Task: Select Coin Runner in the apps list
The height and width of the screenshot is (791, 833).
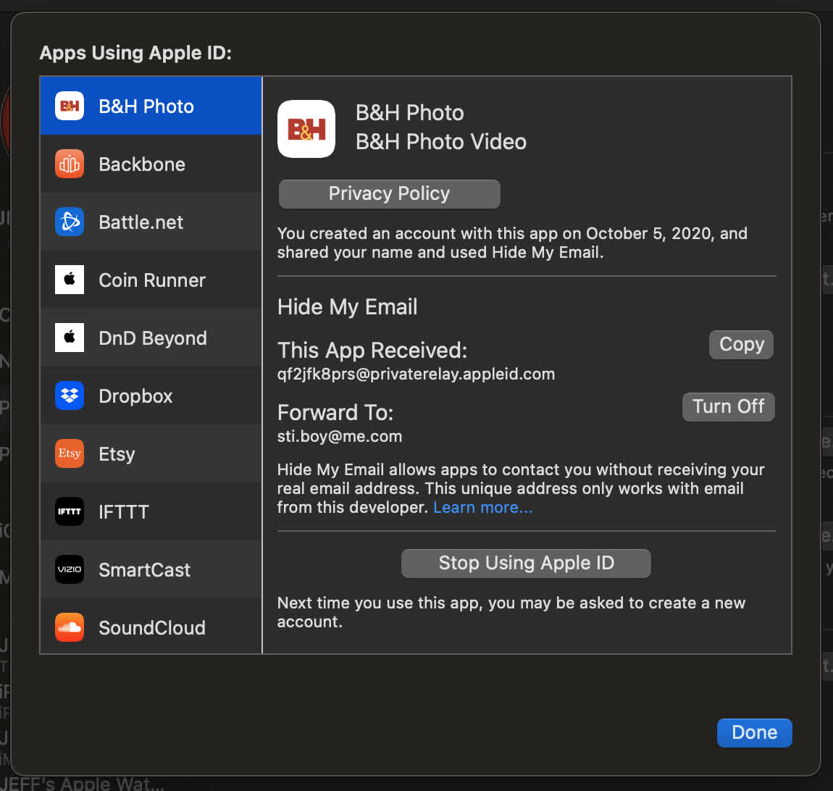Action: click(x=151, y=280)
